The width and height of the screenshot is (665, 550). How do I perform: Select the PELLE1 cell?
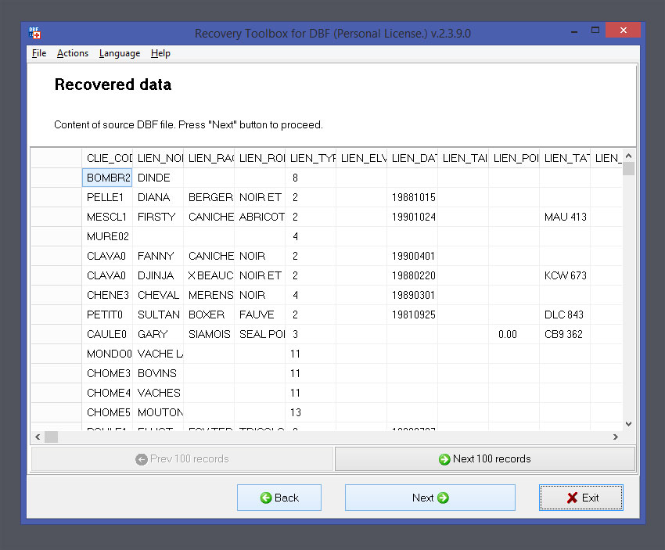pos(107,197)
